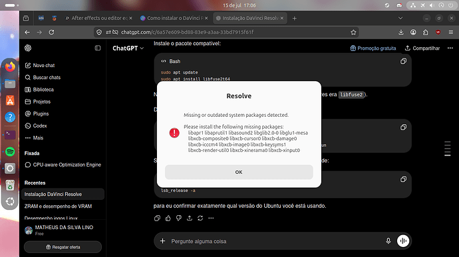
Task: Open Novo chat in the sidebar
Action: (40, 65)
